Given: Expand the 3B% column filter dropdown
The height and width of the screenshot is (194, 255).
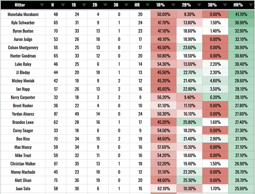Looking at the screenshot, I should tap(225, 5).
